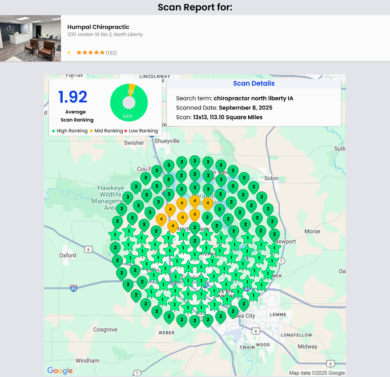Click the Map data ©2025 Google attribution
Screen dimensions: 390x377
[317, 373]
